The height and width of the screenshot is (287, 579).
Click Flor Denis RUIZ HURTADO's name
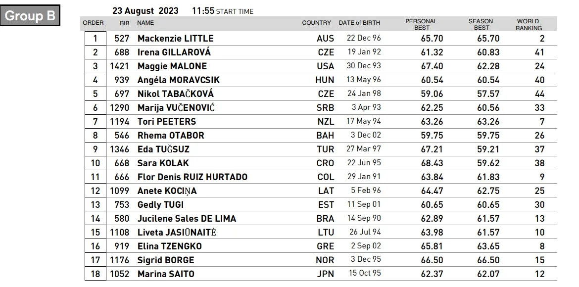192,177
